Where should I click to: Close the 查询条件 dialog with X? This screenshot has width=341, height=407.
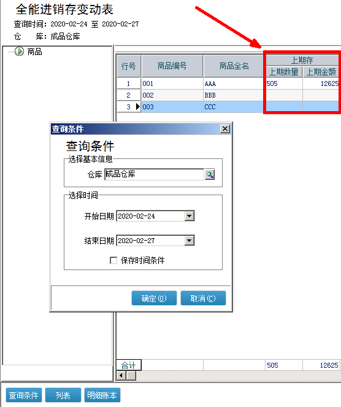pos(225,129)
